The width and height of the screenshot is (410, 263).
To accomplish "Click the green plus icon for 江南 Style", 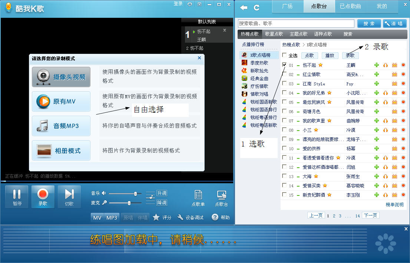I will [377, 83].
